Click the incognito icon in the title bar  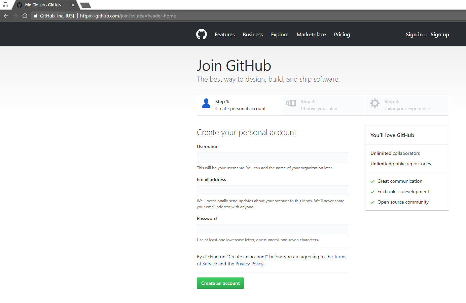click(5, 5)
